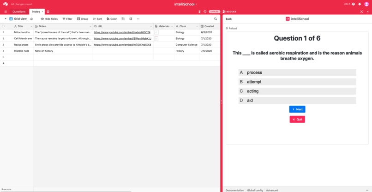The image size is (372, 192).
Task: Select the Notes tab
Action: [36, 12]
